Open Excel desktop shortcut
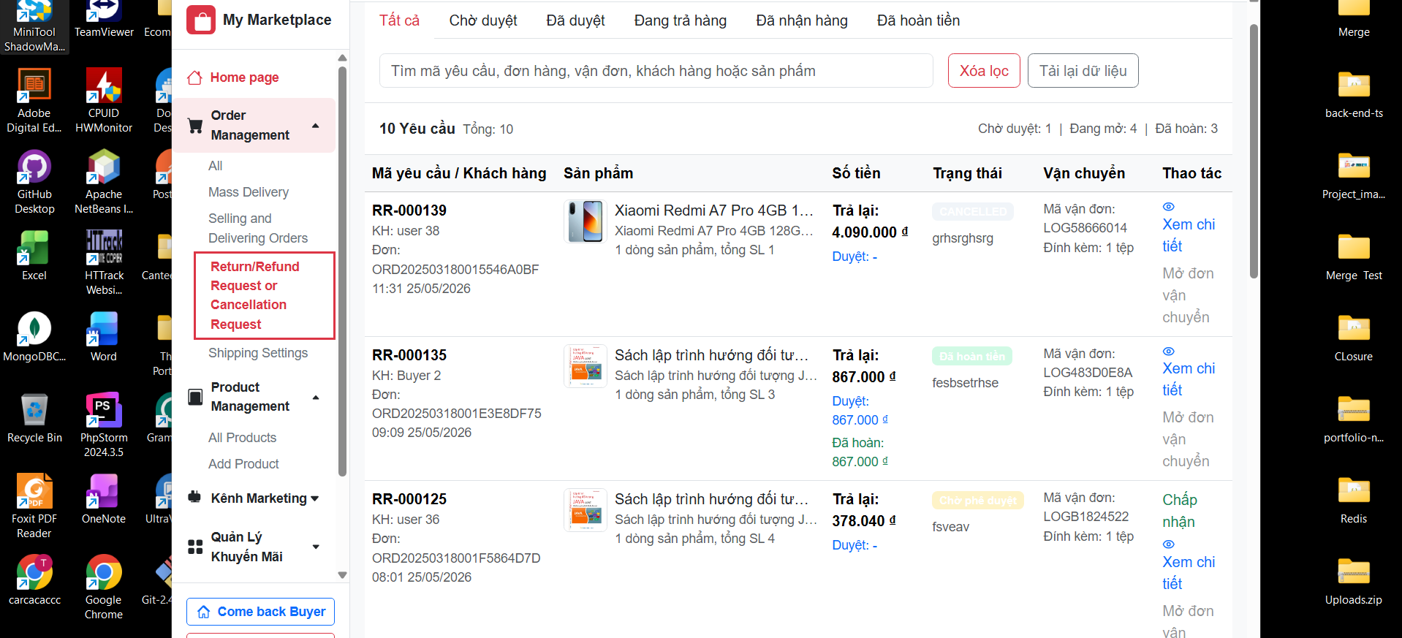The image size is (1402, 638). coord(34,256)
